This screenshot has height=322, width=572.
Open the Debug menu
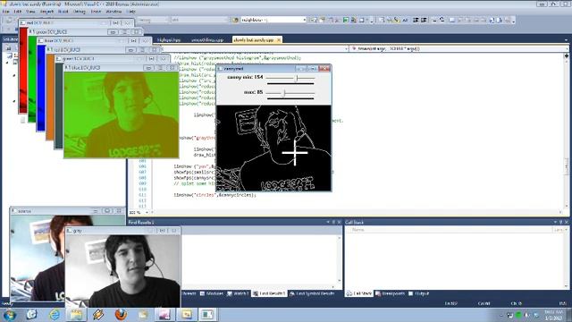[x=80, y=12]
